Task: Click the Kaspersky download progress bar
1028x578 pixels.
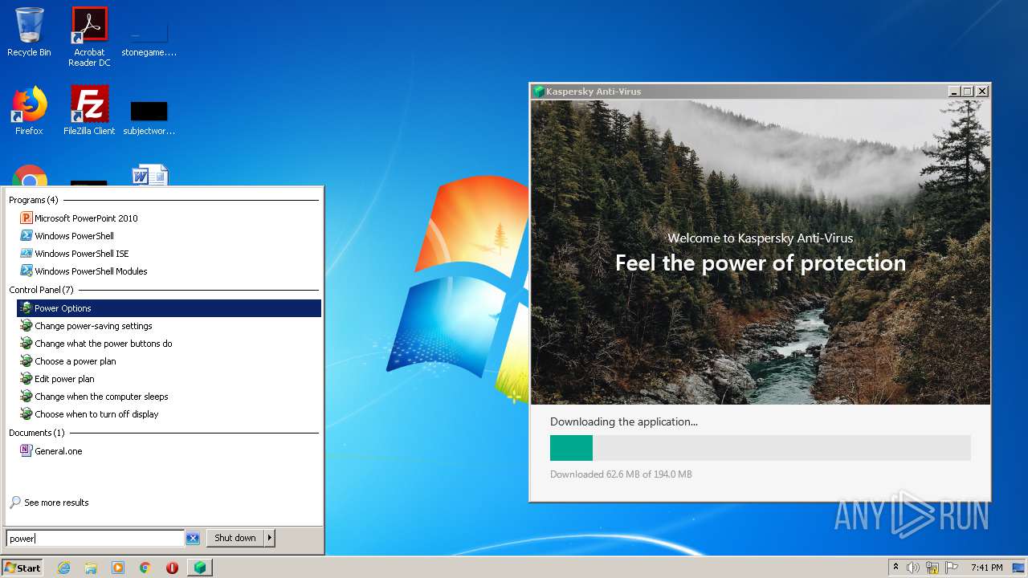Action: pyautogui.click(x=761, y=448)
